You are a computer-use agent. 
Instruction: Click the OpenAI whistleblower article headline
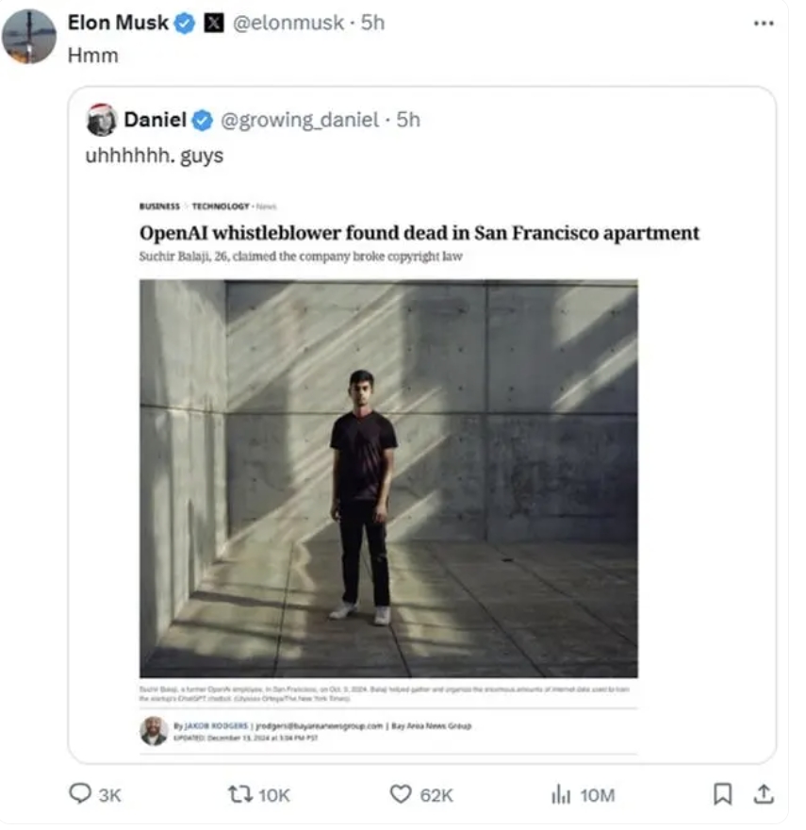click(419, 232)
